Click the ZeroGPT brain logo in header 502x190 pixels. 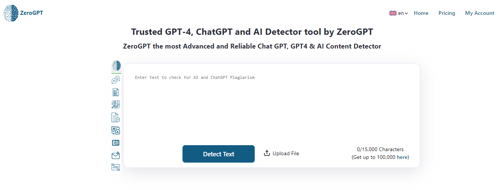(x=11, y=13)
